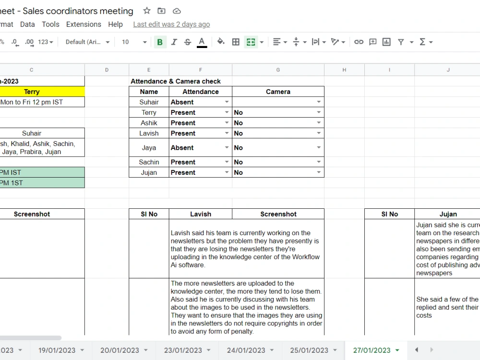The image size is (480, 360).
Task: Open the Tools menu
Action: pyautogui.click(x=50, y=24)
